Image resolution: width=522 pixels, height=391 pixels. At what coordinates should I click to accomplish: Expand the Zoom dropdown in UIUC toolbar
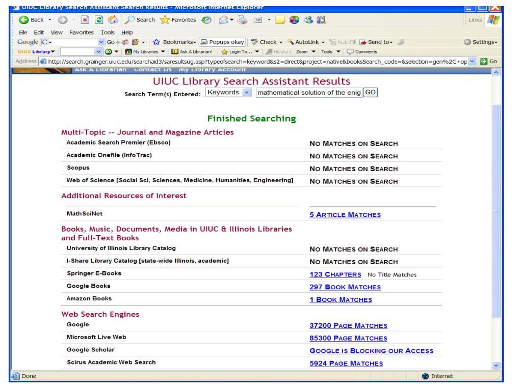(x=314, y=51)
